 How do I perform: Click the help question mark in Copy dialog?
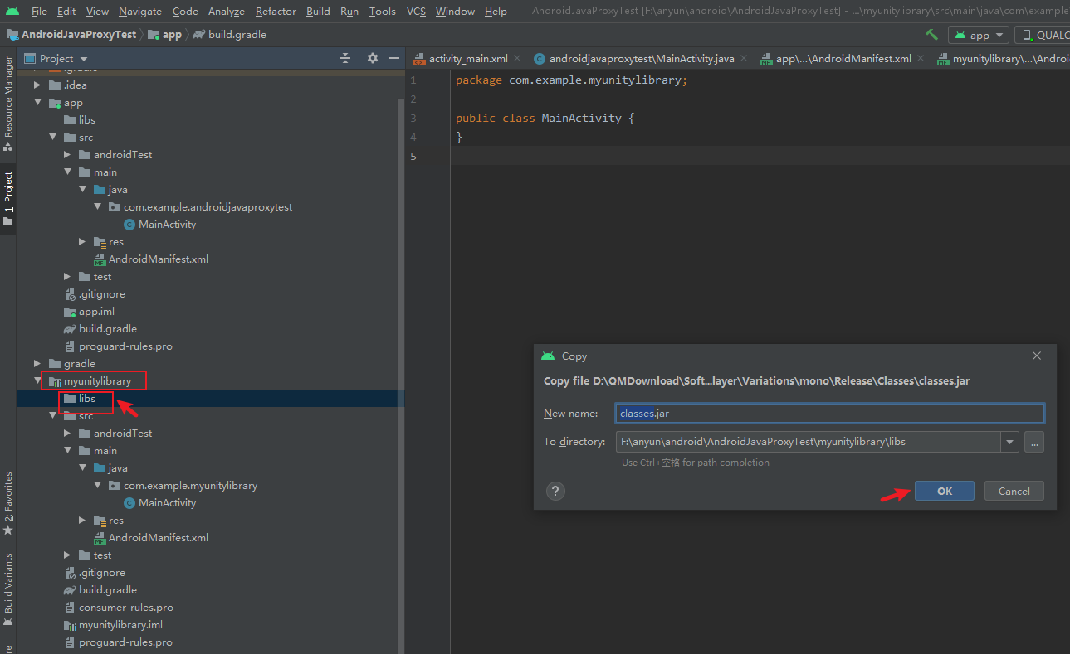coord(555,491)
